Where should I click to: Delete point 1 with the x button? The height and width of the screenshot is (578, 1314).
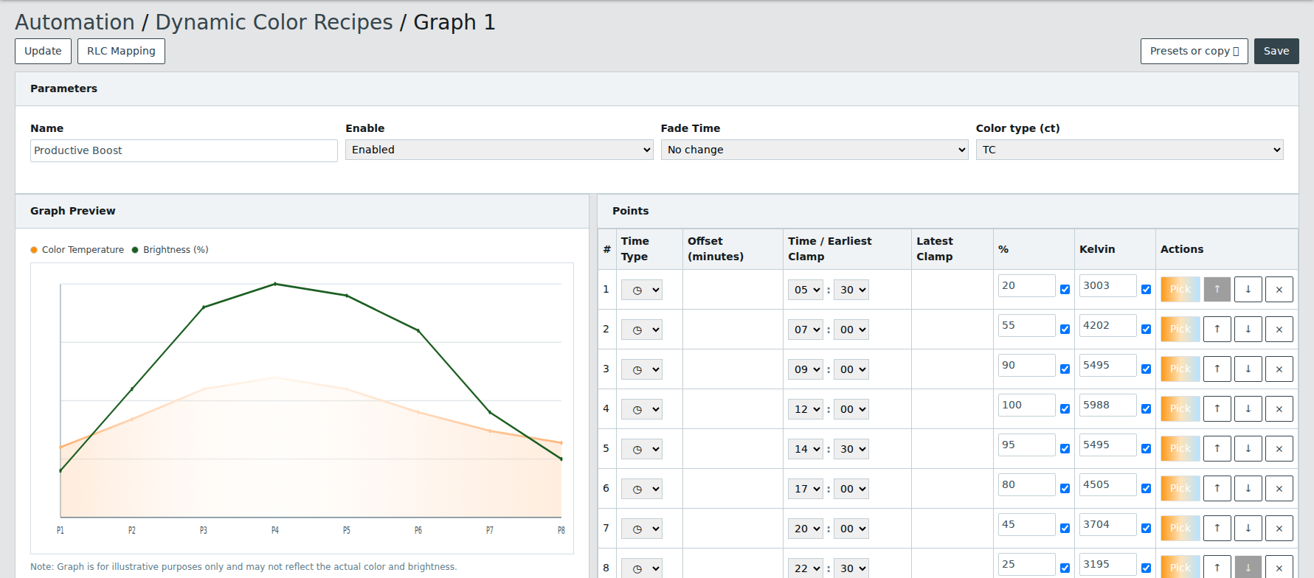1279,289
